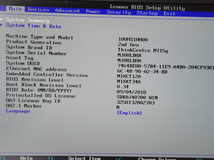Screen dimensions: 214x160
Task: Select the Language setting label
Action: pos(18,111)
